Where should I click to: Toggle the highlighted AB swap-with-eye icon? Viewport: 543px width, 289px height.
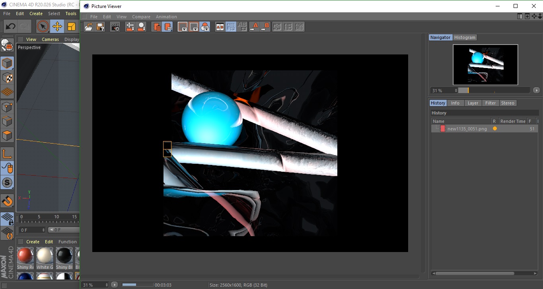[x=231, y=27]
